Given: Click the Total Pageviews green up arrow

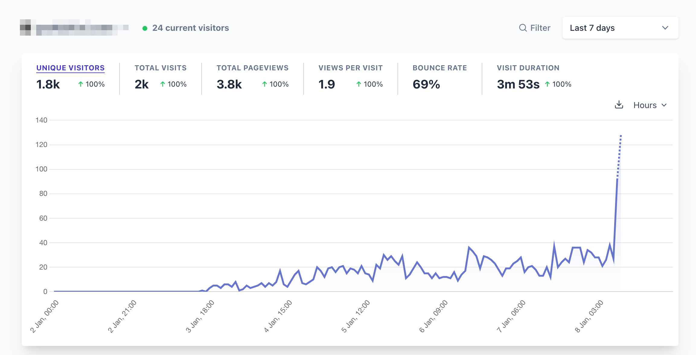Looking at the screenshot, I should [264, 84].
